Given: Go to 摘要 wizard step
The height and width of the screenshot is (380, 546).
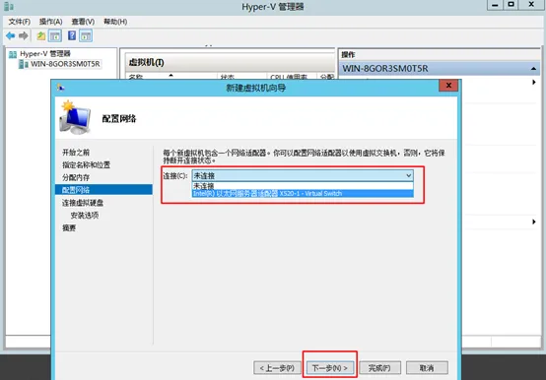Looking at the screenshot, I should tap(69, 228).
